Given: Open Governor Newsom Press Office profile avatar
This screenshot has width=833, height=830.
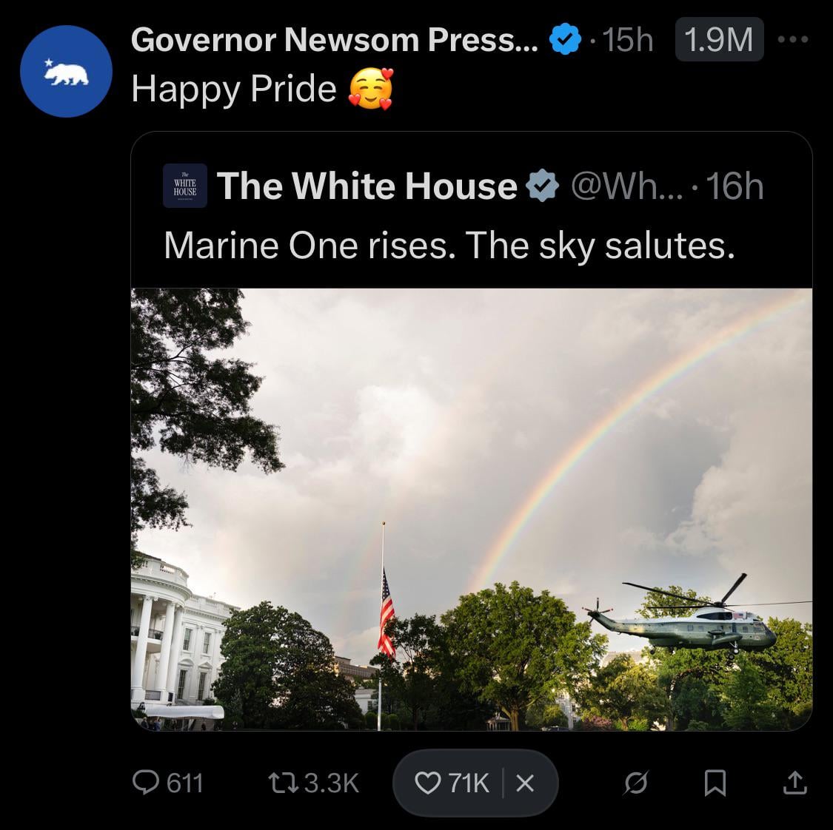Looking at the screenshot, I should pos(66,72).
